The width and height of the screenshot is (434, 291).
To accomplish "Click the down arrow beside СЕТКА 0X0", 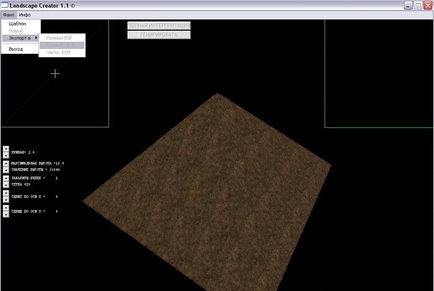I will tap(6, 185).
